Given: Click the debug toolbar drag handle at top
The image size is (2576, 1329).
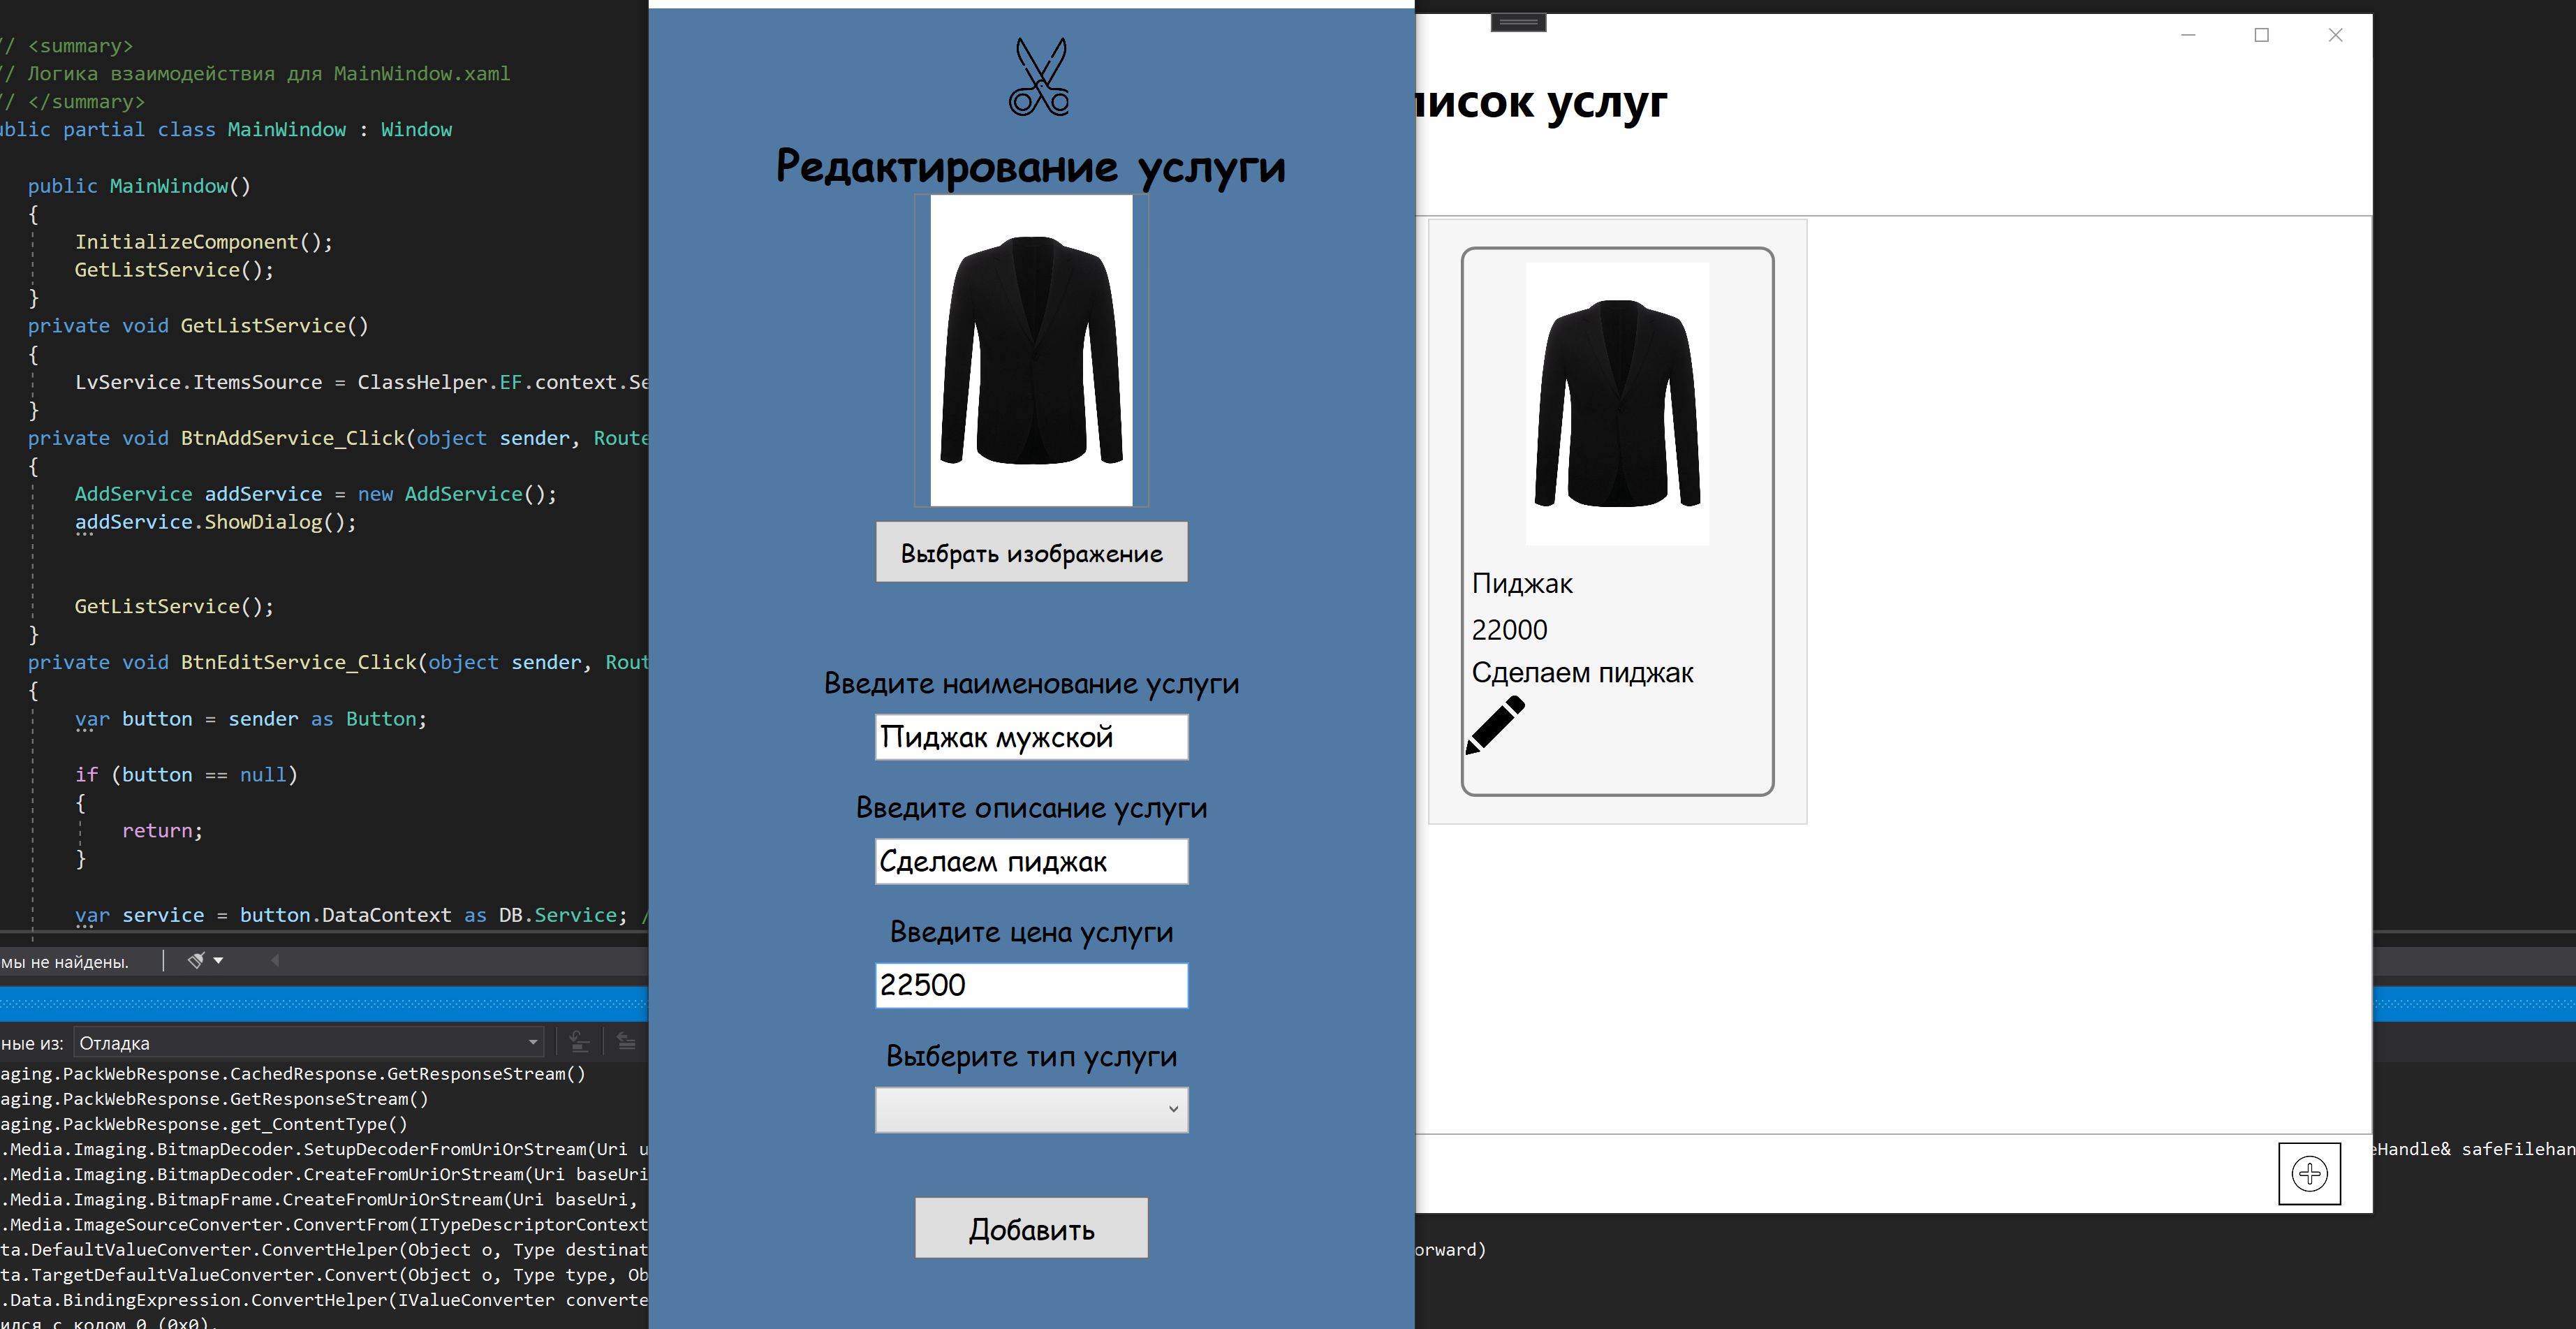Looking at the screenshot, I should click(x=1518, y=22).
